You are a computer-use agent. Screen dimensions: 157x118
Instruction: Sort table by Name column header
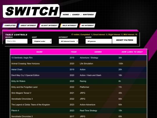tap(39, 52)
